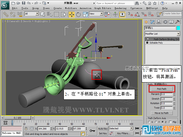The image size is (183, 137).
Task: Open the 3ds Max application menu logo
Action: tap(5, 5)
